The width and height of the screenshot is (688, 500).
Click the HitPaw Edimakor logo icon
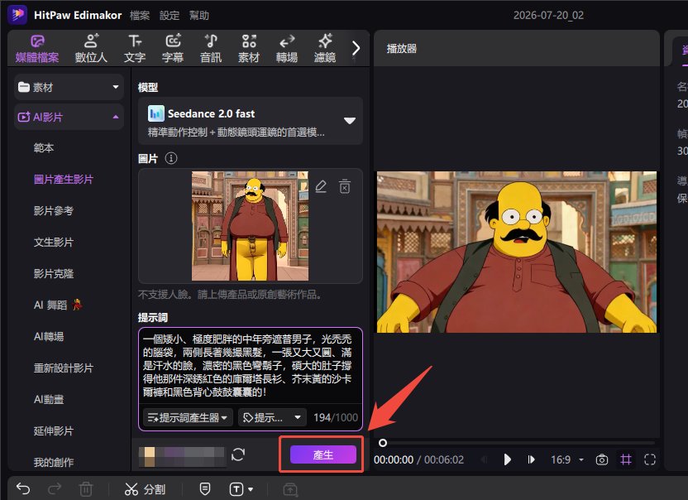click(17, 15)
